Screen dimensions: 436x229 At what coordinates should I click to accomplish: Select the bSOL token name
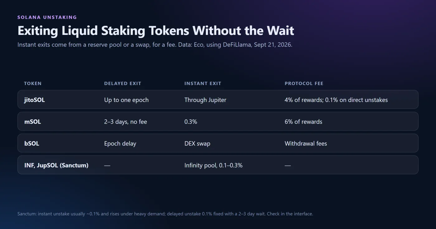point(32,144)
